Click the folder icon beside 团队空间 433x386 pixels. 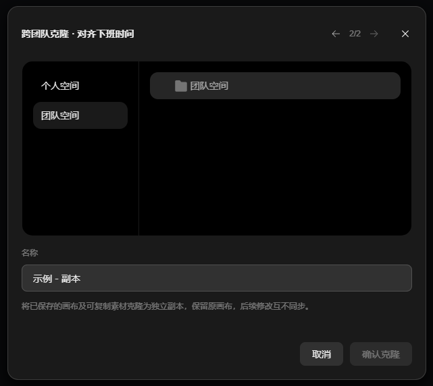181,86
